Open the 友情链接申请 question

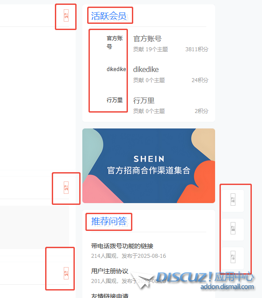[x=110, y=295]
